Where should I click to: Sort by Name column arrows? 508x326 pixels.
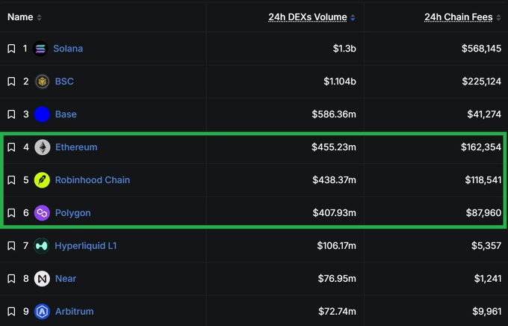point(39,17)
